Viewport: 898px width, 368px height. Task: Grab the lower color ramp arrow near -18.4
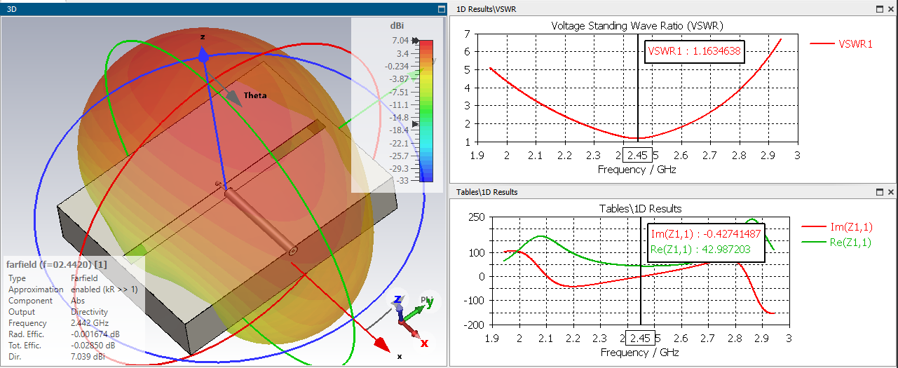[x=416, y=124]
